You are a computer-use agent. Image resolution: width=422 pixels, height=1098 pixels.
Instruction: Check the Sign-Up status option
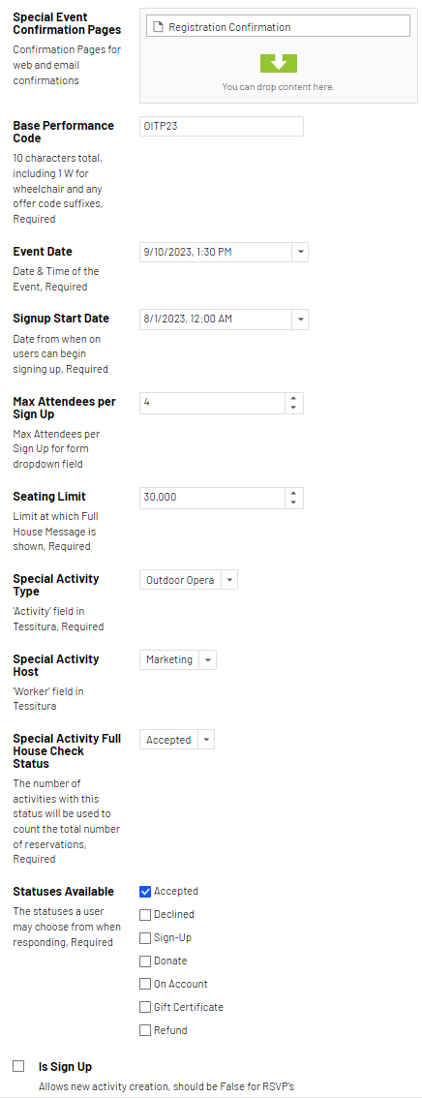pos(145,937)
